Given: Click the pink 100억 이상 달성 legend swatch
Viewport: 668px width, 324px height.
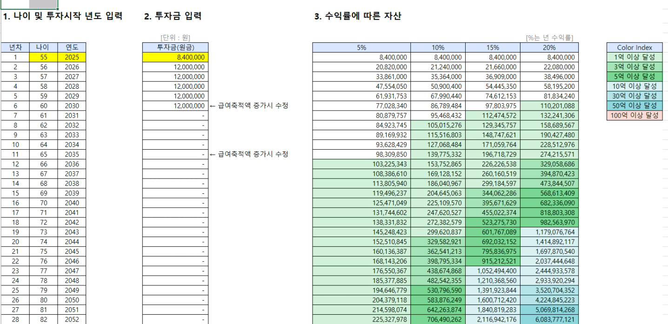Looking at the screenshot, I should [x=635, y=115].
